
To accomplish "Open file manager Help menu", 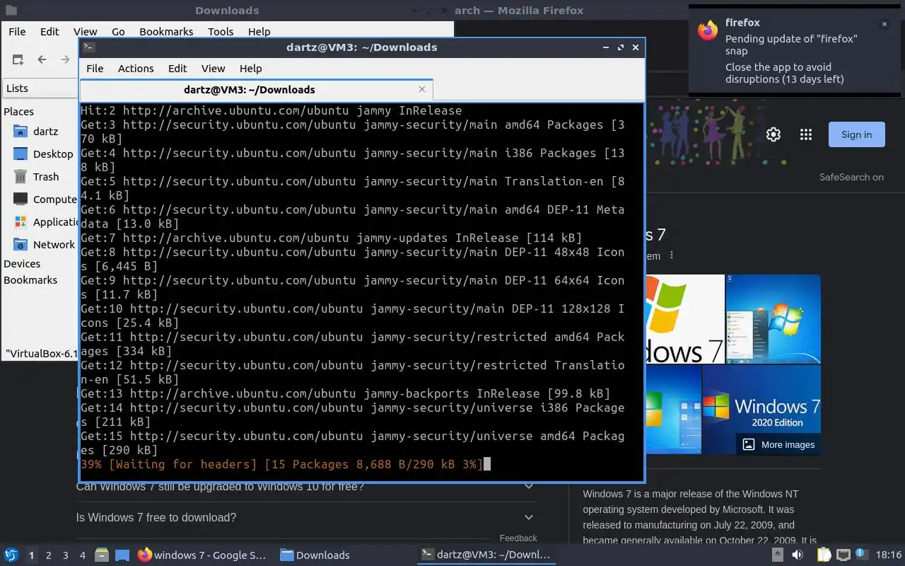I will 259,32.
